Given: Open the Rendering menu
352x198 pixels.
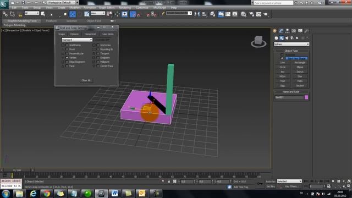Looking at the screenshot, I should (x=124, y=8).
